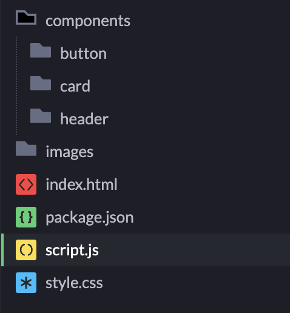Click the green active-file indicator bar

pyautogui.click(x=2, y=250)
